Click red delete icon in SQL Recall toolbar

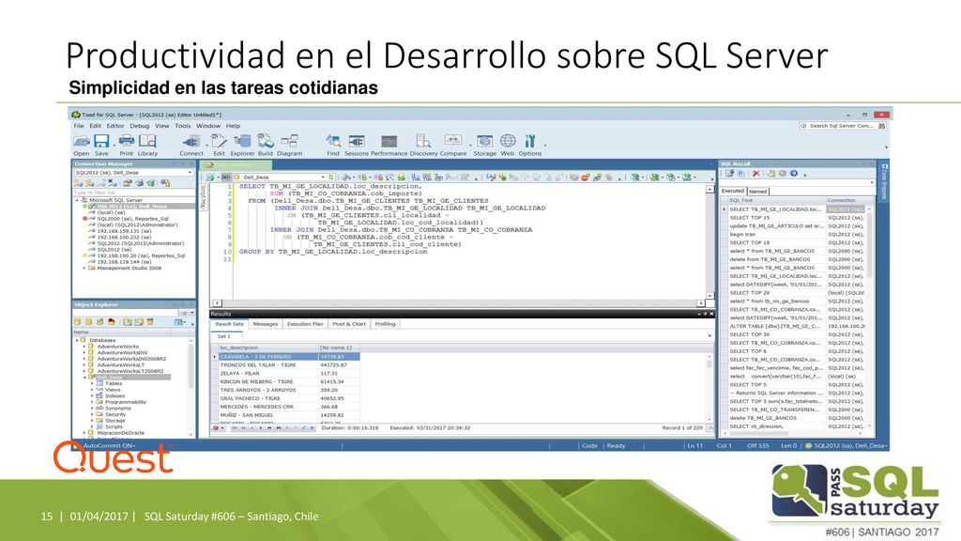[x=755, y=174]
